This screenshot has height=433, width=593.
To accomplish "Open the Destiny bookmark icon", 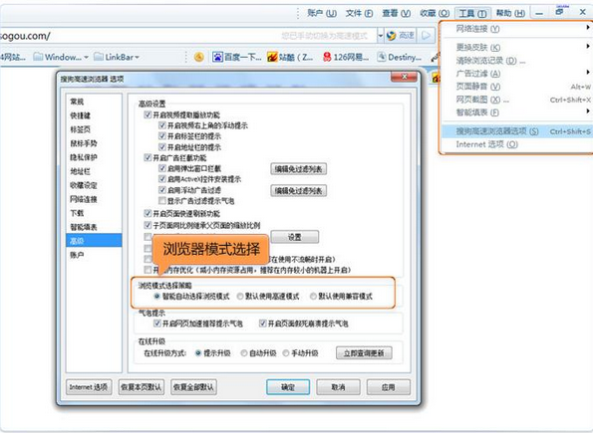I will coord(382,57).
